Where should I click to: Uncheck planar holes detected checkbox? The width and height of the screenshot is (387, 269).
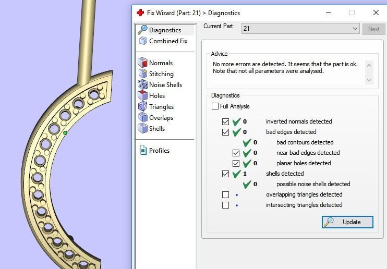(236, 163)
